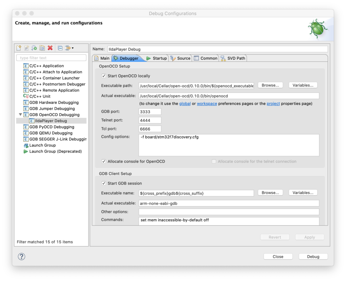The image size is (346, 281).
Task: Click the GDB port field
Action: 150,112
